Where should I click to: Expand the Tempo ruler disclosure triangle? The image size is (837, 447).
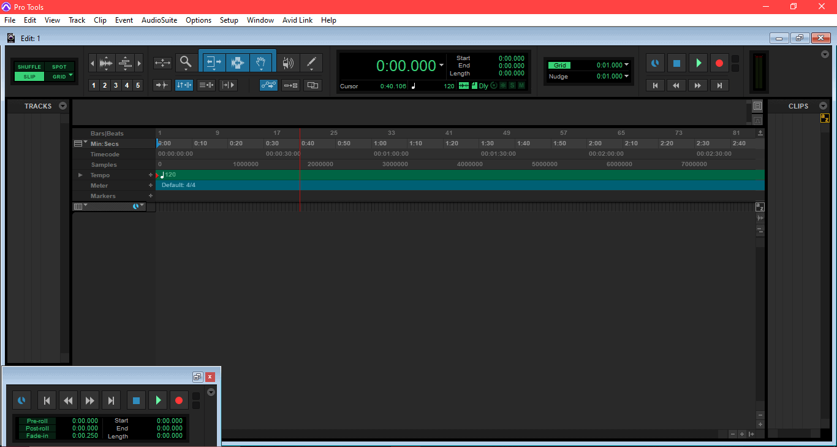(80, 175)
